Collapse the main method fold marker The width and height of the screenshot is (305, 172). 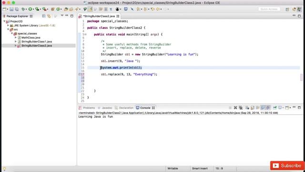pos(85,34)
